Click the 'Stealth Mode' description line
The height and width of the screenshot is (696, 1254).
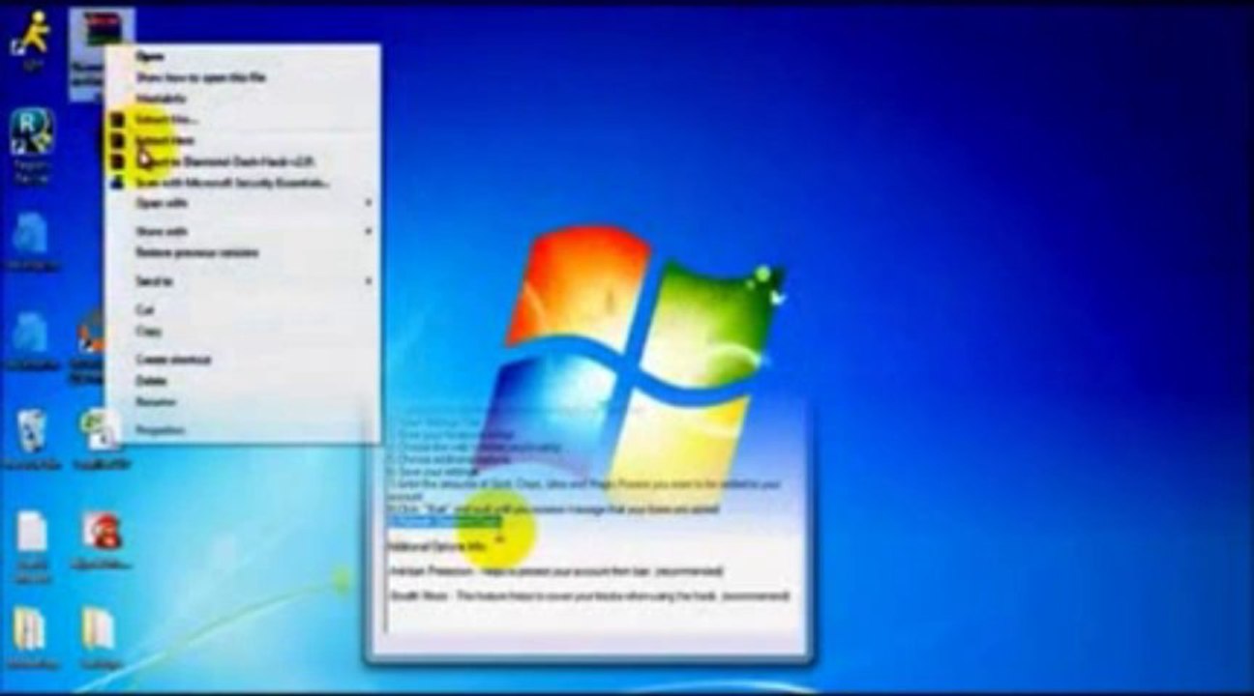(x=589, y=596)
